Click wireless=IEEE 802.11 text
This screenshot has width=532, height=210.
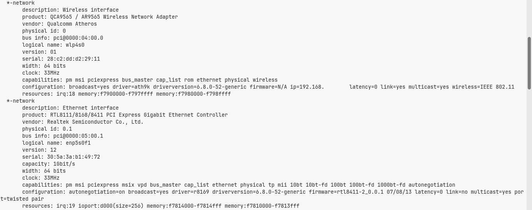483,87
